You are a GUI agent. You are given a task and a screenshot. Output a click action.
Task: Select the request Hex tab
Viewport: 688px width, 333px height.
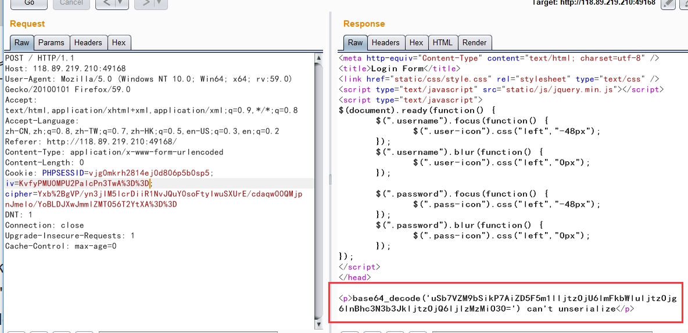(x=119, y=42)
